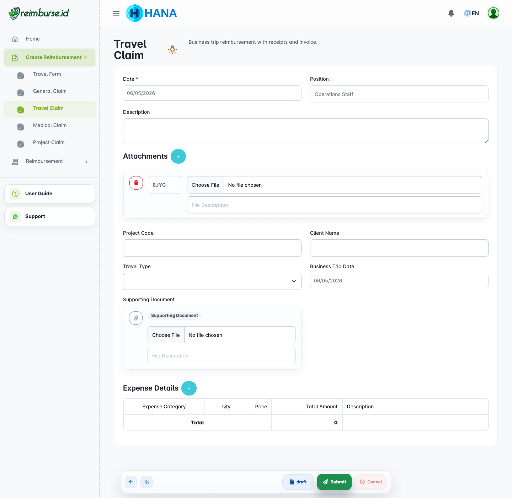
Task: Click the Price column header
Action: point(253,407)
